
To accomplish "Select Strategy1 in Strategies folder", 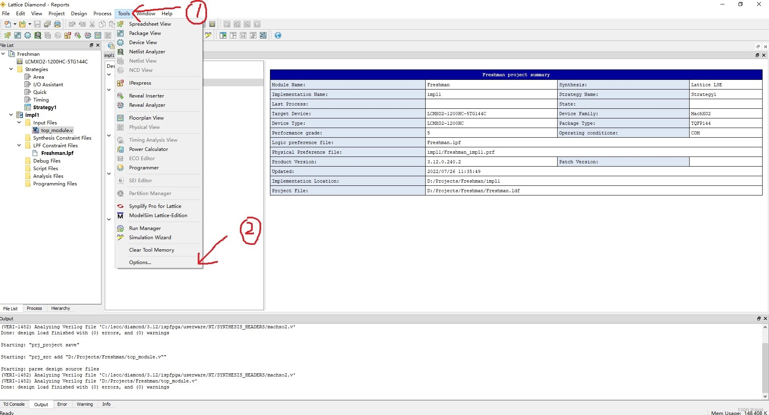I will click(x=45, y=107).
